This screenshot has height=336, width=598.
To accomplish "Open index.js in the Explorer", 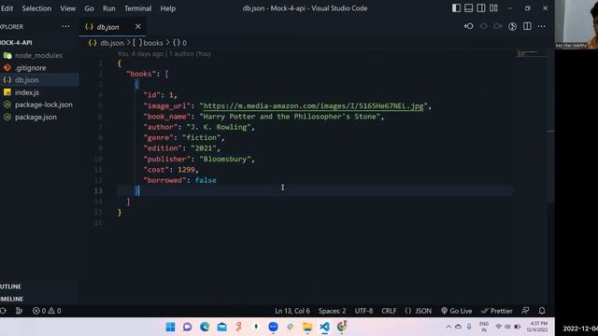I will (x=39, y=92).
